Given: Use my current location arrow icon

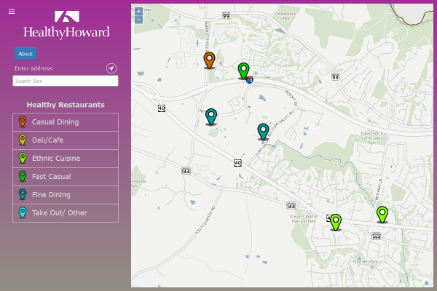Looking at the screenshot, I should tap(111, 68).
